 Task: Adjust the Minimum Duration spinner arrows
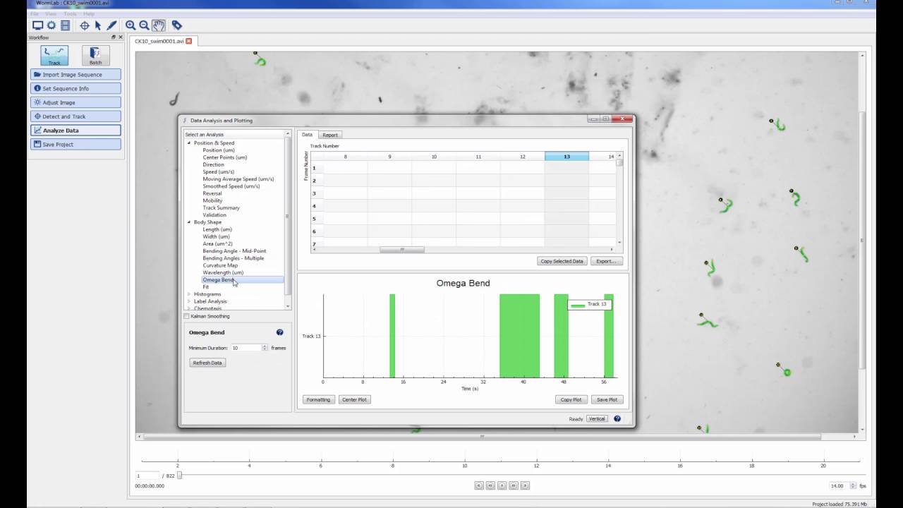pos(265,348)
